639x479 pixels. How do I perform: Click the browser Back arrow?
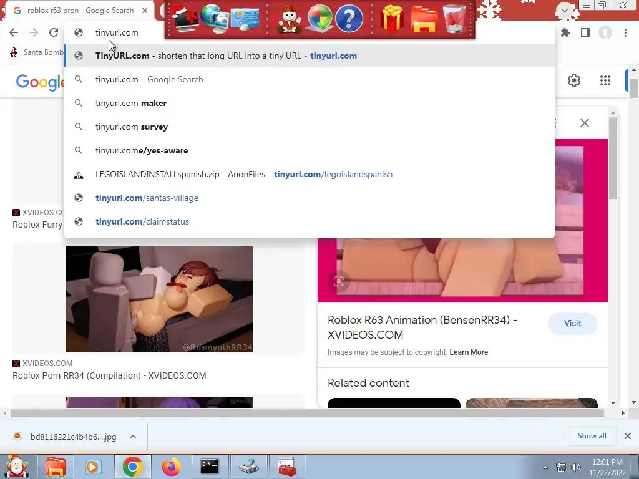(14, 32)
